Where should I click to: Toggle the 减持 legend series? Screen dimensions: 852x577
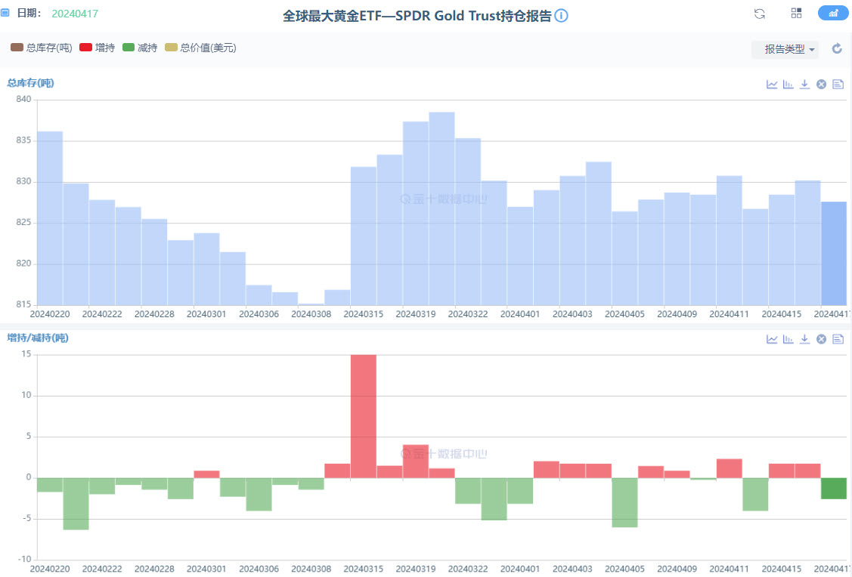pos(140,48)
